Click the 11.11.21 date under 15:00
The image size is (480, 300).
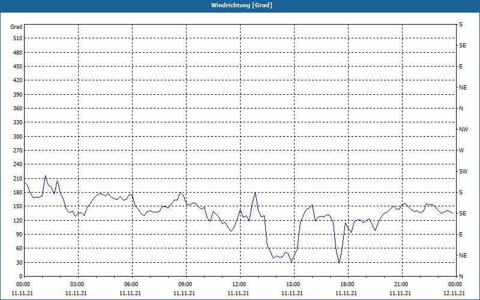click(292, 293)
